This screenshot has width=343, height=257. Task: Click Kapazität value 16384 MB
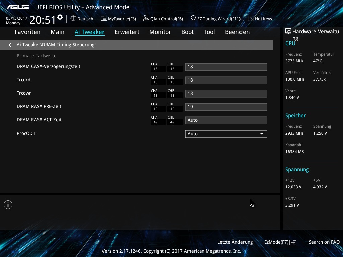tap(295, 152)
